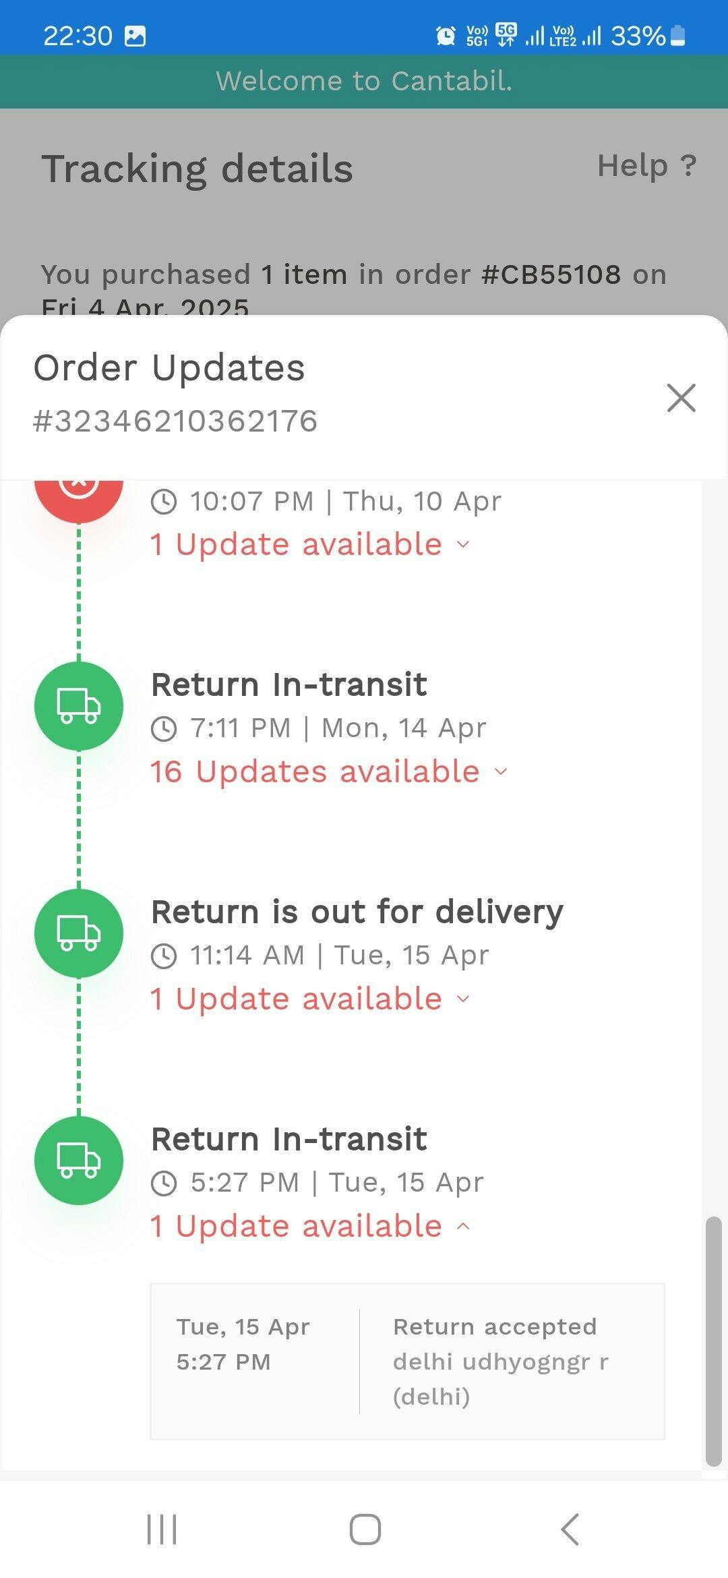Screen dimensions: 728x1578
Task: Expand 16 Updates available list
Action: click(328, 771)
